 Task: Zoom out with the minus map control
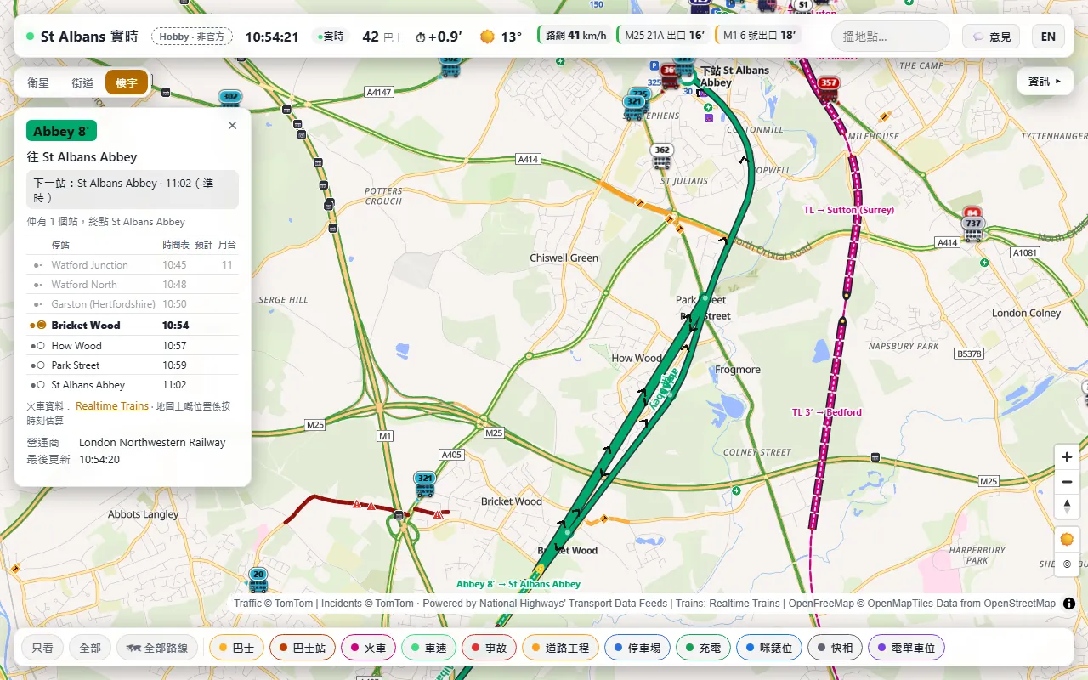coord(1067,482)
